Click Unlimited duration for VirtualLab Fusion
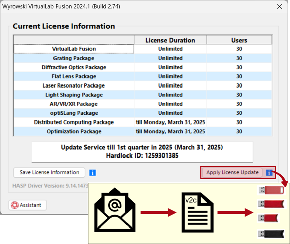 coord(170,49)
